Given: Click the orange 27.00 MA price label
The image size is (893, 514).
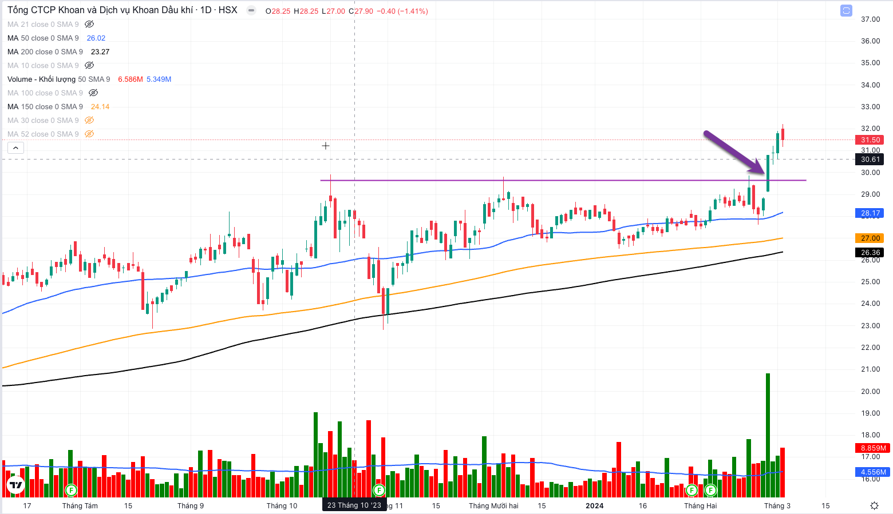Looking at the screenshot, I should 870,238.
